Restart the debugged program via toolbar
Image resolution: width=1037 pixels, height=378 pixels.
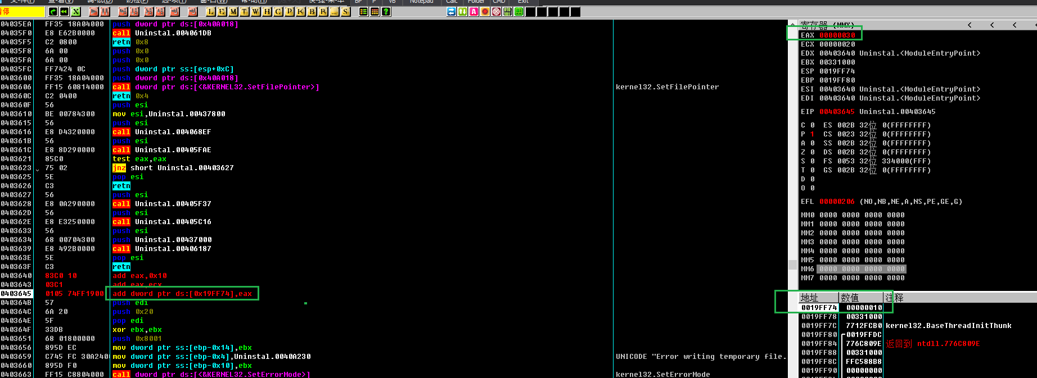pos(53,12)
